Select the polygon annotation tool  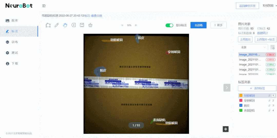tap(48, 25)
